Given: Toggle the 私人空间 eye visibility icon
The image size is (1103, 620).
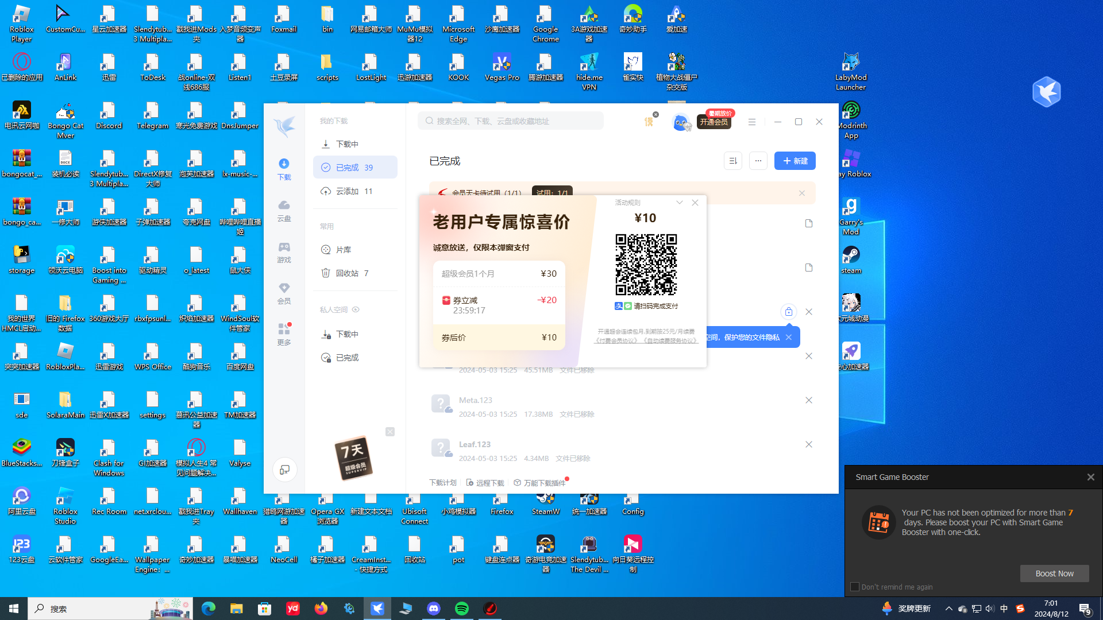Looking at the screenshot, I should pos(356,309).
